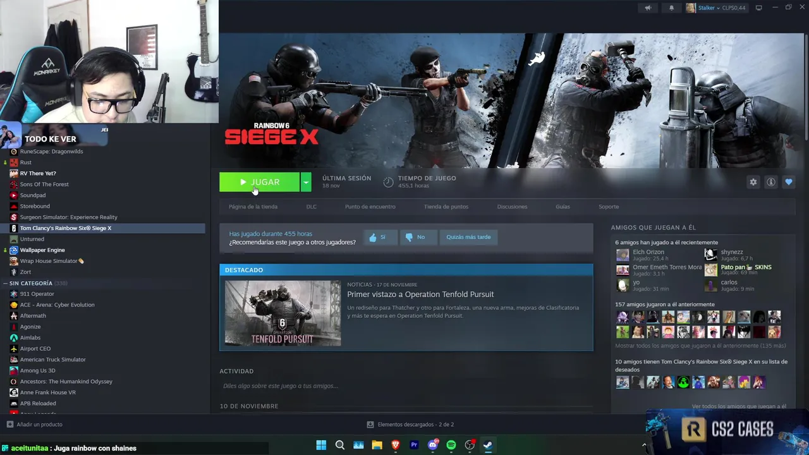Switch to Big Picture mode monitor icon

[759, 8]
